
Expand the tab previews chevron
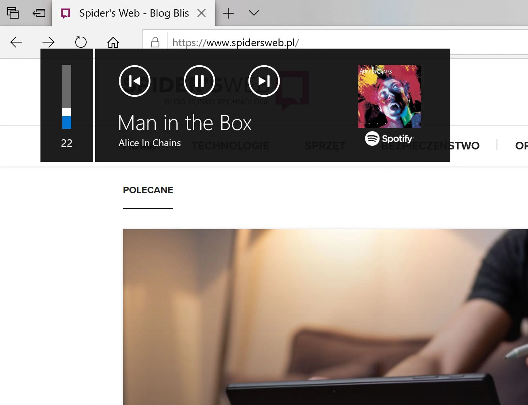(x=254, y=13)
